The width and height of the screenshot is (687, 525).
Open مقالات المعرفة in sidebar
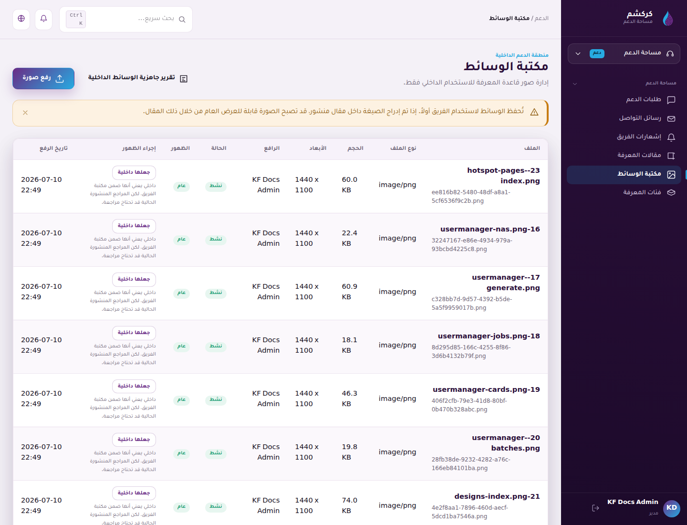click(x=624, y=156)
